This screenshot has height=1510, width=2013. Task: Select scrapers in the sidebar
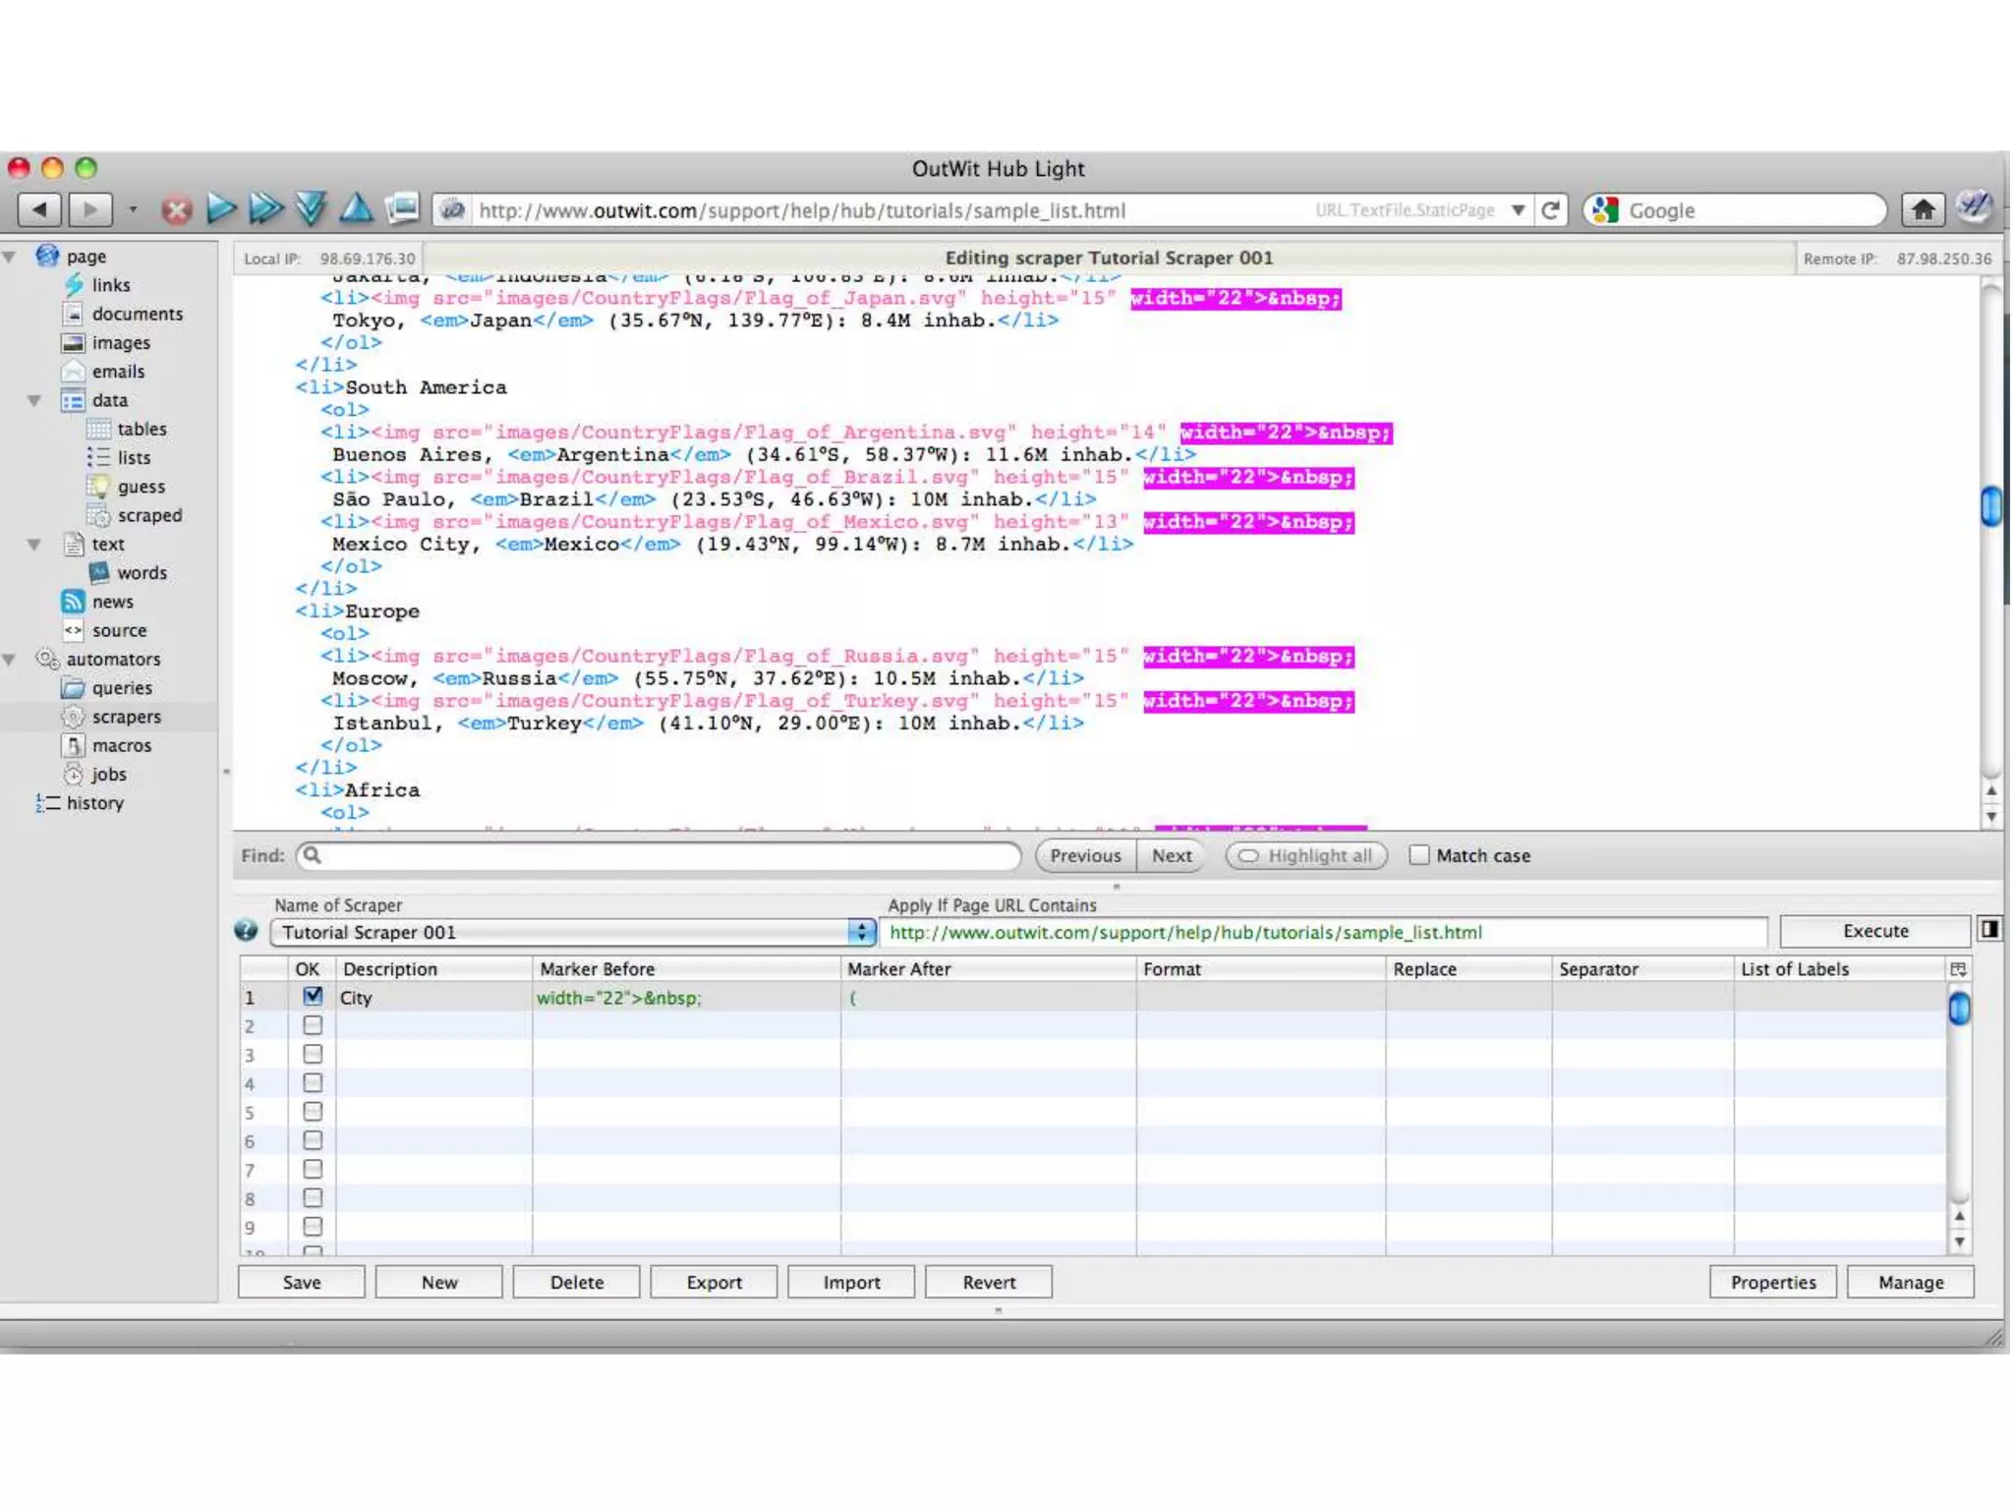pyautogui.click(x=126, y=717)
